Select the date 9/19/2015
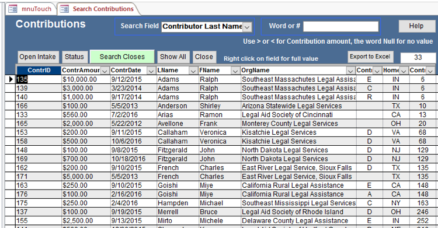Screen dimensions: 438x228 (x=133, y=212)
